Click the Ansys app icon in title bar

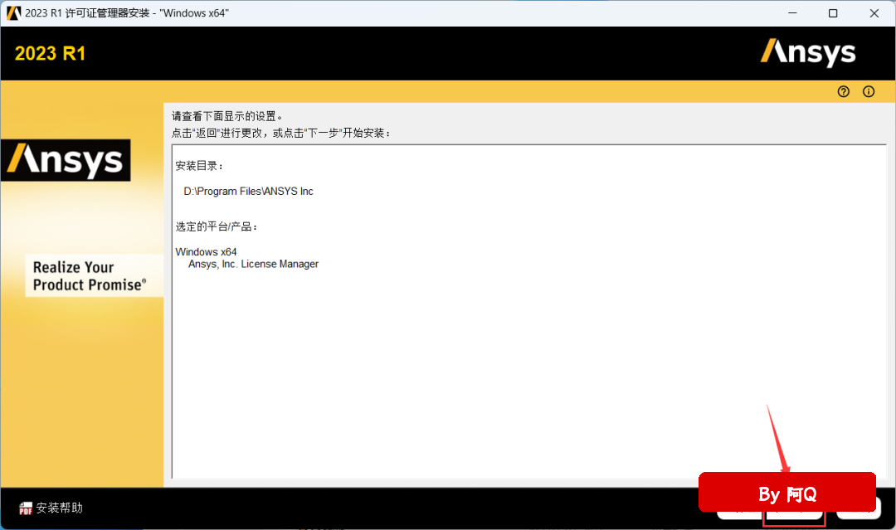(x=13, y=13)
